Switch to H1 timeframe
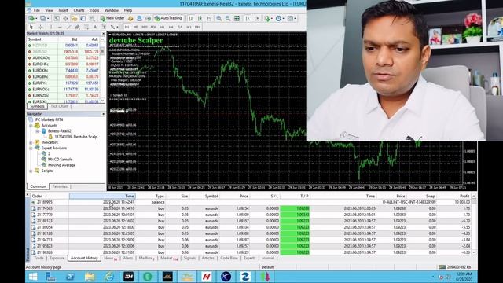Screen dimensions: 503x283 tap(163, 27)
